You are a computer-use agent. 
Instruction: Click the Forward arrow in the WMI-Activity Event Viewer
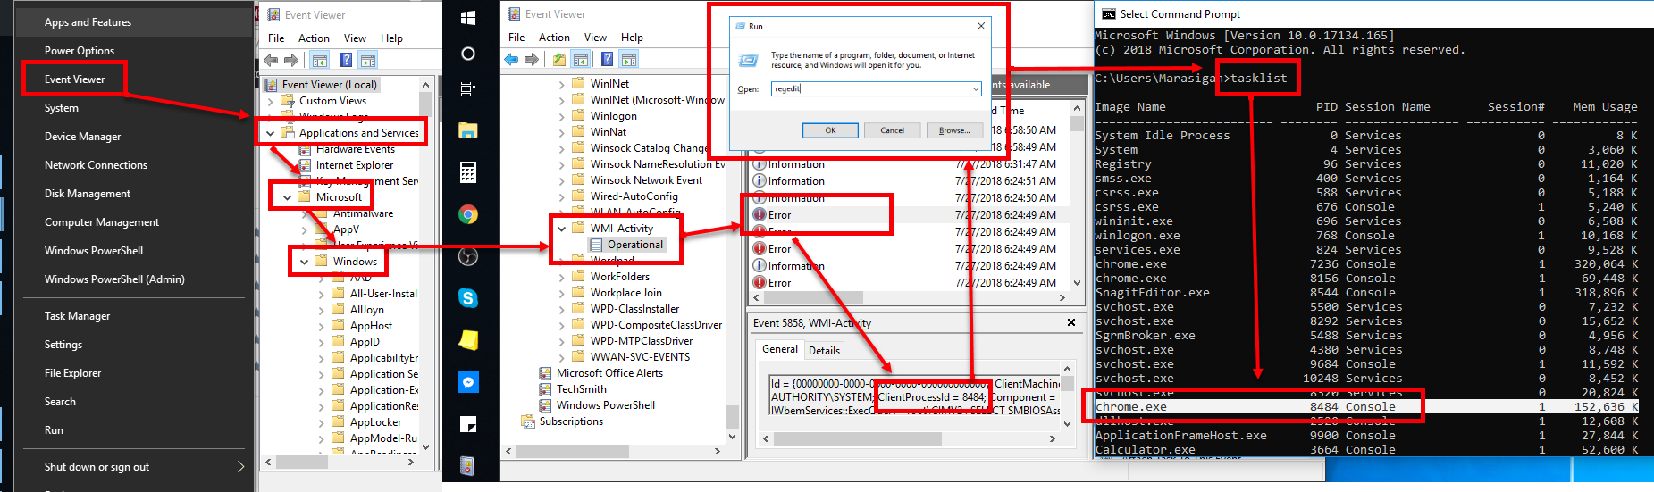point(531,59)
